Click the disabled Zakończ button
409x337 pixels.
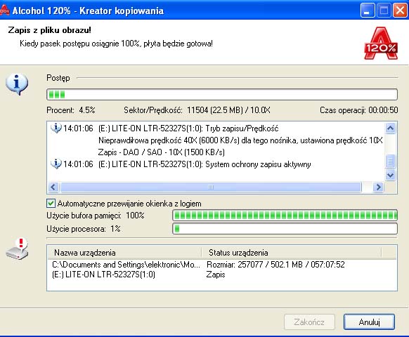coord(309,322)
